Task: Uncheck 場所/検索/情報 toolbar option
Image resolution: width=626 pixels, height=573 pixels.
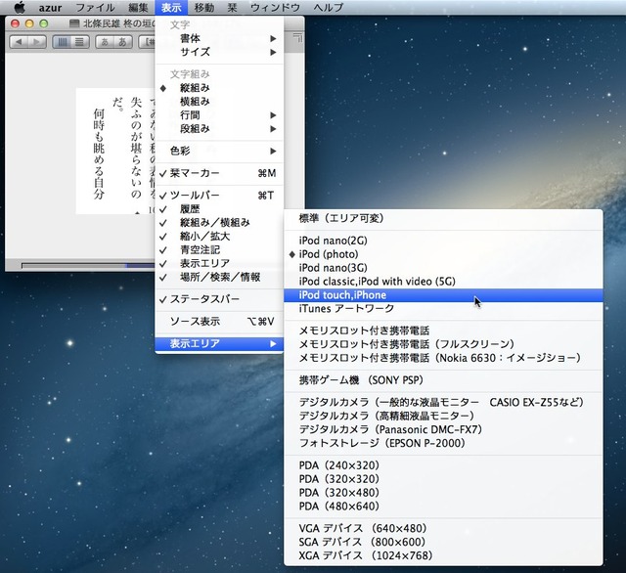Action: click(x=219, y=277)
